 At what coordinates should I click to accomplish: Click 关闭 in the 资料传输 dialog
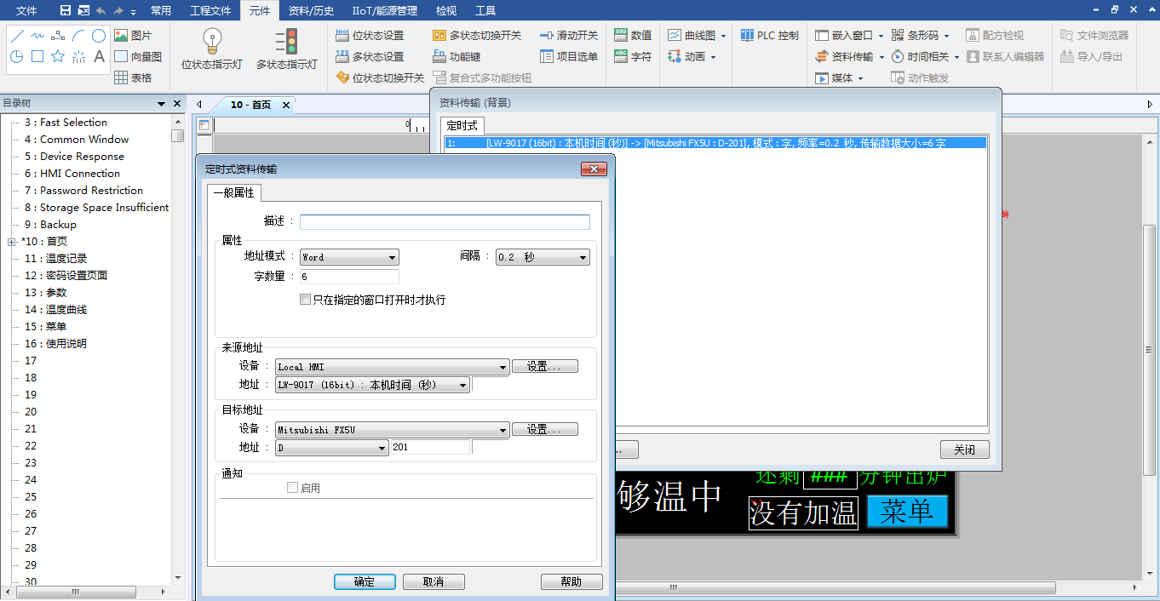coord(964,449)
